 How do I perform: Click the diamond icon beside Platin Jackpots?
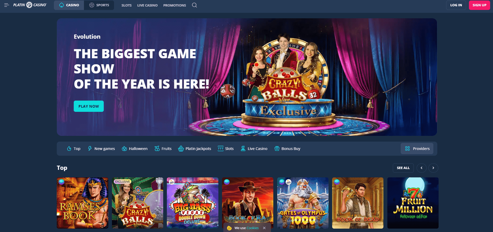coord(181,149)
